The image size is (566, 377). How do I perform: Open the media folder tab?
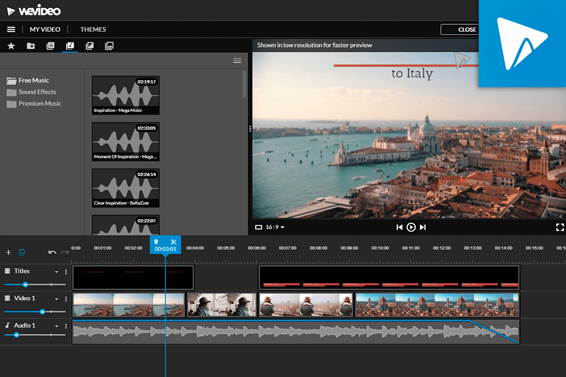[31, 46]
